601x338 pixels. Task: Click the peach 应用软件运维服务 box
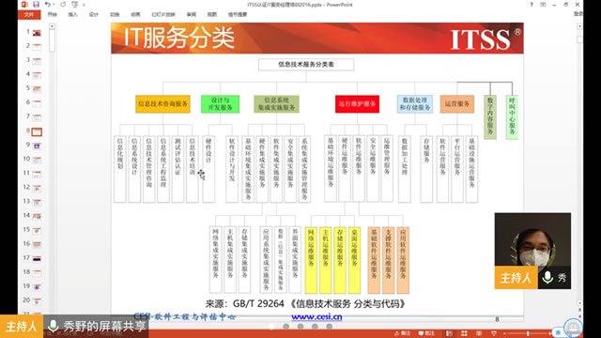tap(403, 260)
